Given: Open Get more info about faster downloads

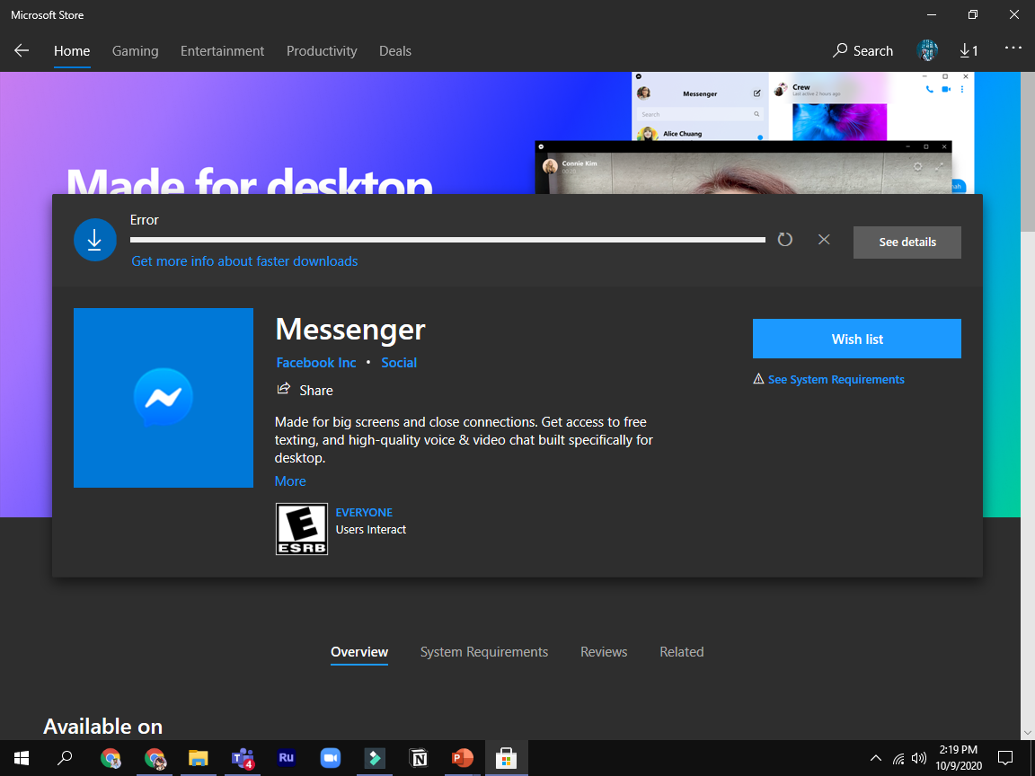Looking at the screenshot, I should point(244,261).
